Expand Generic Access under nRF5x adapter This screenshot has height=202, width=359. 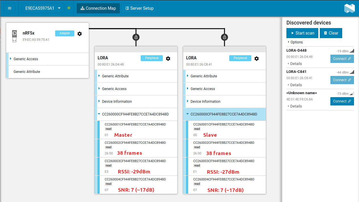click(26, 59)
